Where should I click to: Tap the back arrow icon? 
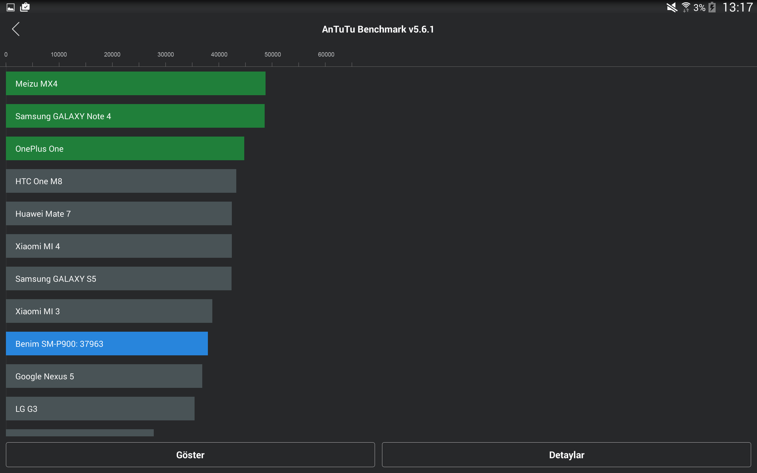16,29
